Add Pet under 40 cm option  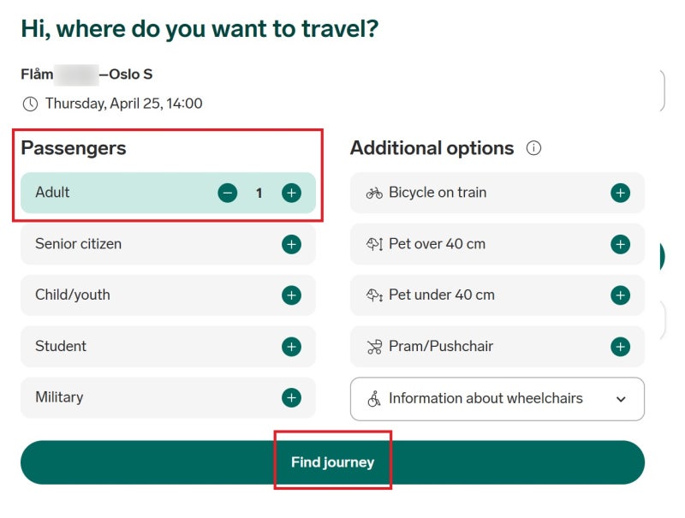[x=620, y=295]
